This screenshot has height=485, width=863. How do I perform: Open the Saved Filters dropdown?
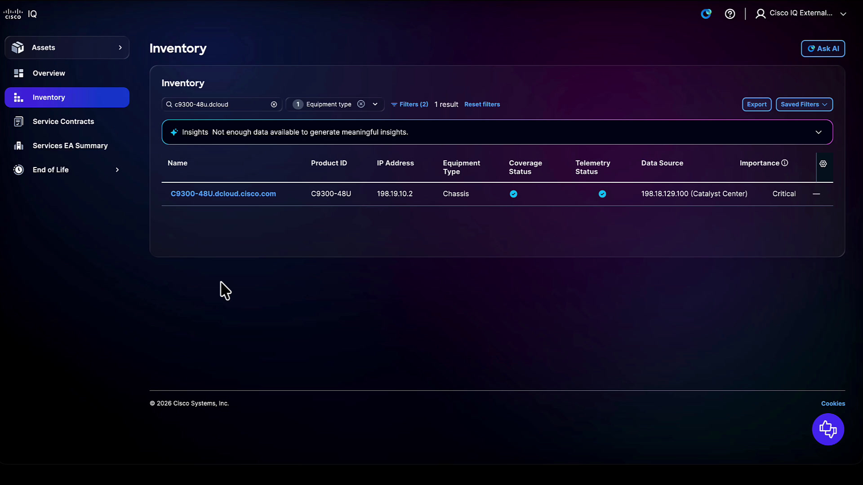tap(804, 104)
